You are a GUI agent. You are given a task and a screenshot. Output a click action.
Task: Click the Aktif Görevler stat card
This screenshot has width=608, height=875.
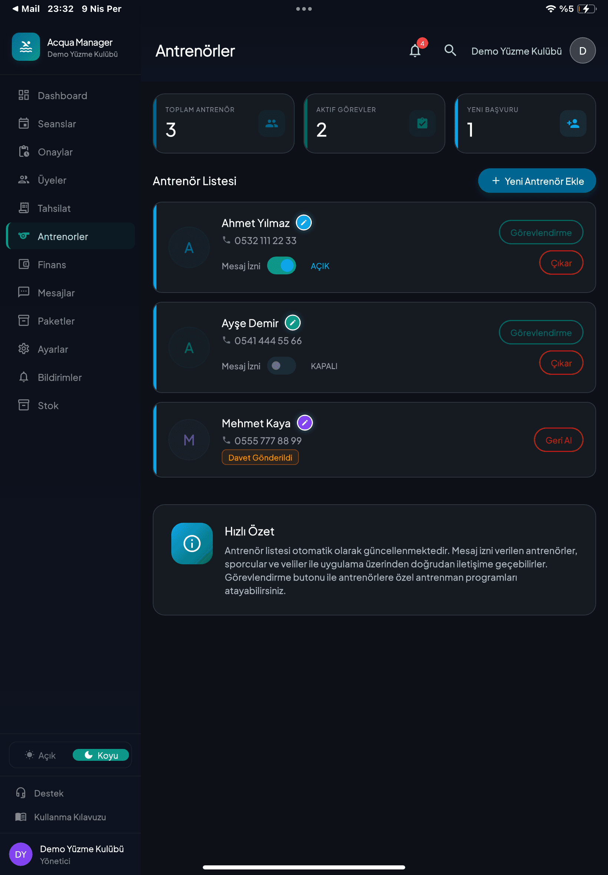coord(374,123)
